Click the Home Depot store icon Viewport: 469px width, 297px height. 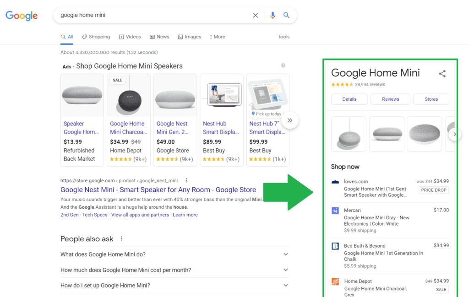tap(335, 282)
